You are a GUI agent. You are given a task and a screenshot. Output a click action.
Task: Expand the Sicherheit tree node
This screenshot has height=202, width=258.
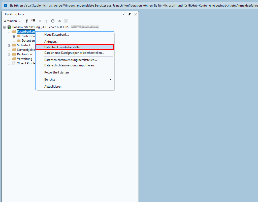pos(9,45)
